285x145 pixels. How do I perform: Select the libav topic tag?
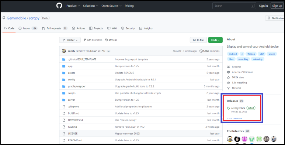[231, 59]
